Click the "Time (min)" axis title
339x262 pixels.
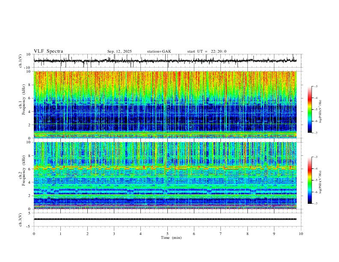pos(171,238)
